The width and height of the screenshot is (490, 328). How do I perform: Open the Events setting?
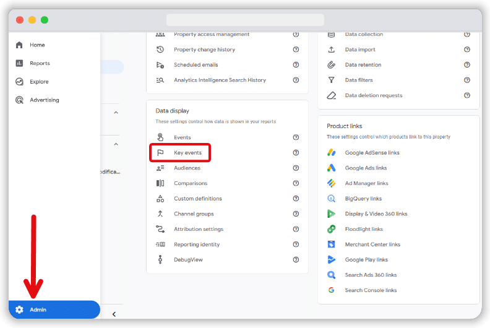pyautogui.click(x=182, y=137)
